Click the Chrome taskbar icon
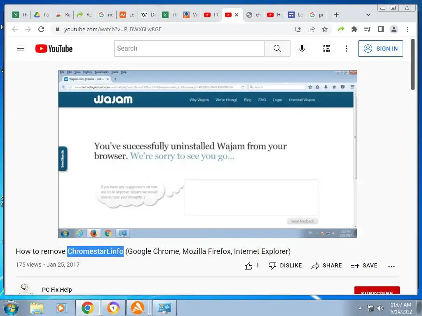The width and height of the screenshot is (422, 316). (x=88, y=308)
